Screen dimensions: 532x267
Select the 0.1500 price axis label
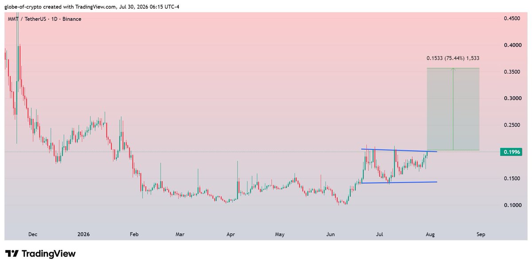pyautogui.click(x=512, y=178)
